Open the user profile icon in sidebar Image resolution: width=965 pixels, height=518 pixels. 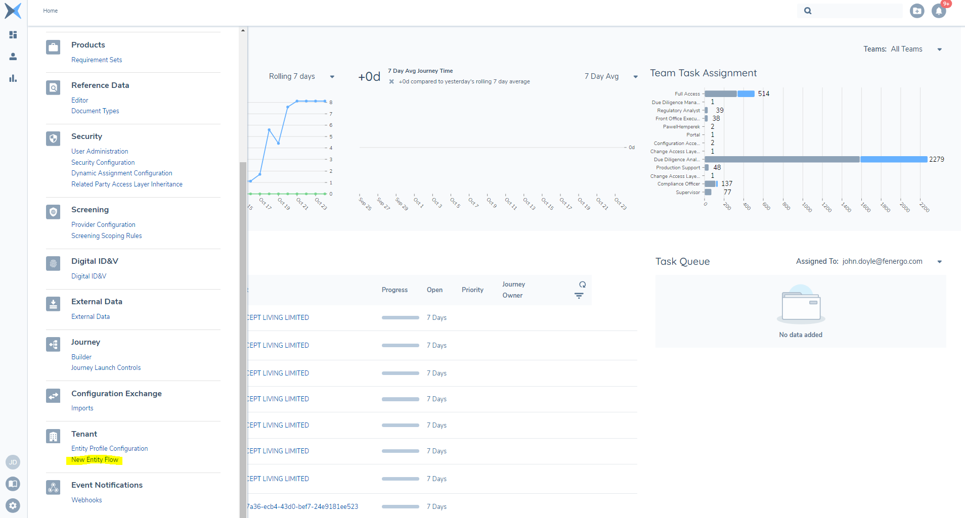pos(13,57)
